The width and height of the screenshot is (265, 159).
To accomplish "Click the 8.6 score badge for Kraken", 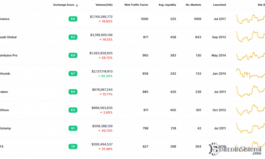I will [x=73, y=92].
